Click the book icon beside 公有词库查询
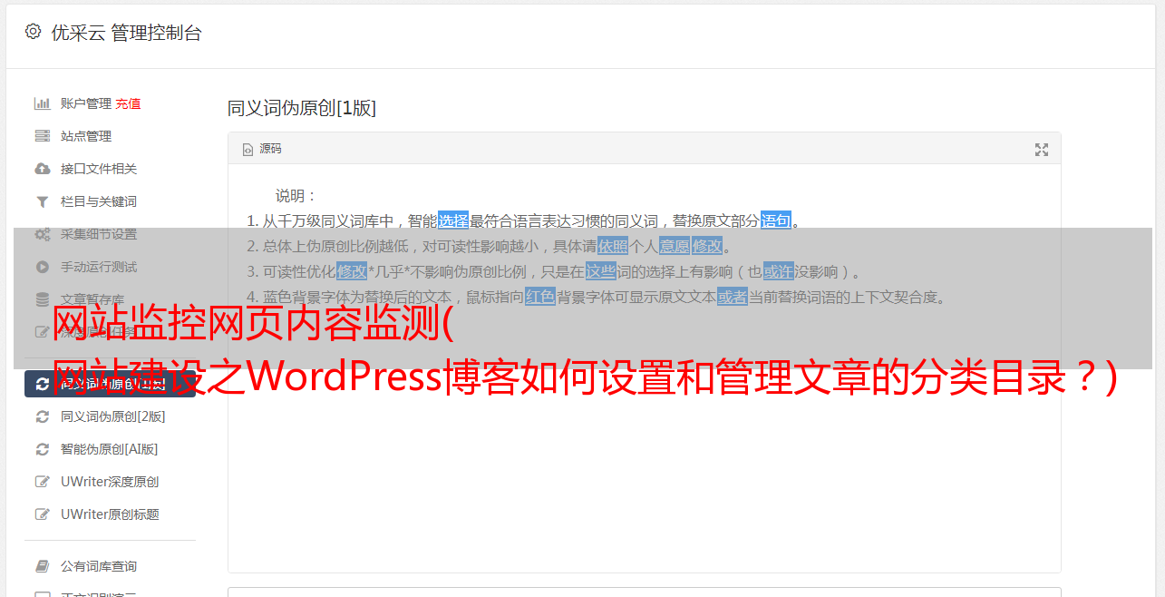This screenshot has height=597, width=1165. tap(42, 566)
